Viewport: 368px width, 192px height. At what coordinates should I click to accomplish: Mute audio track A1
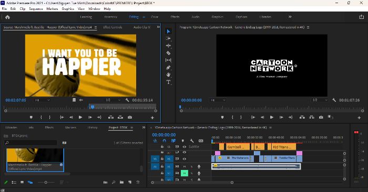pyautogui.click(x=184, y=166)
